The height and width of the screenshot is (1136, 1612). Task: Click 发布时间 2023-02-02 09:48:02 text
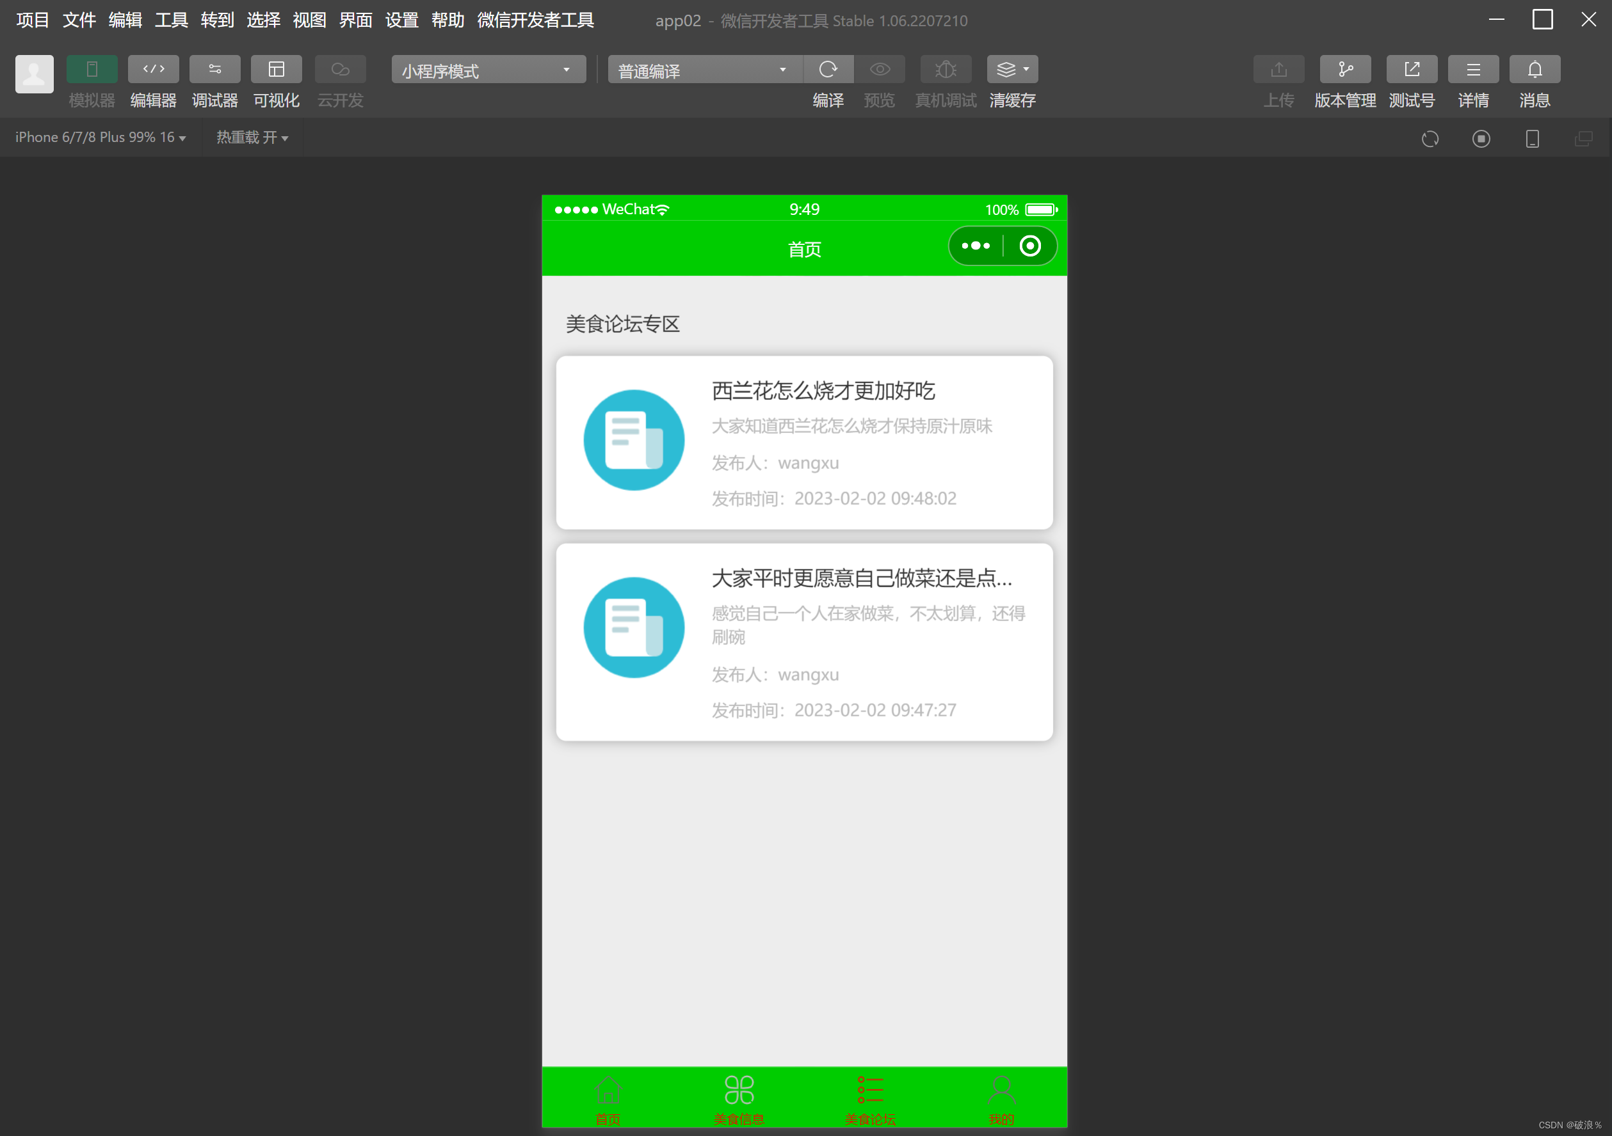834,499
